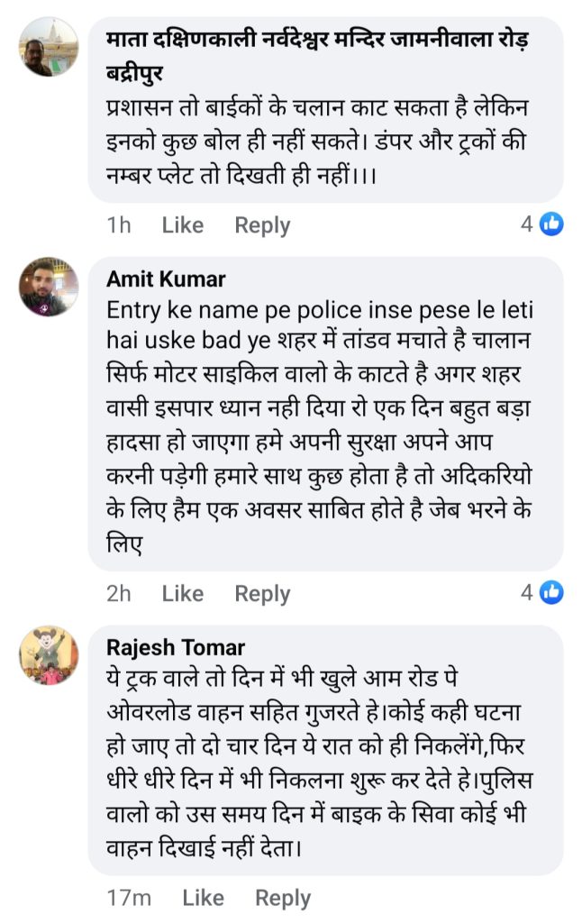
Task: Click the 2h timestamp under Amit Kumar's comment
Action: click(x=119, y=593)
